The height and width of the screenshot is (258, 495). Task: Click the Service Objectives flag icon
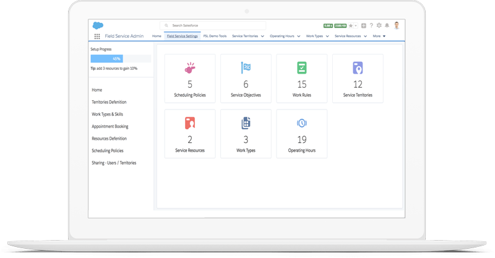click(x=246, y=67)
